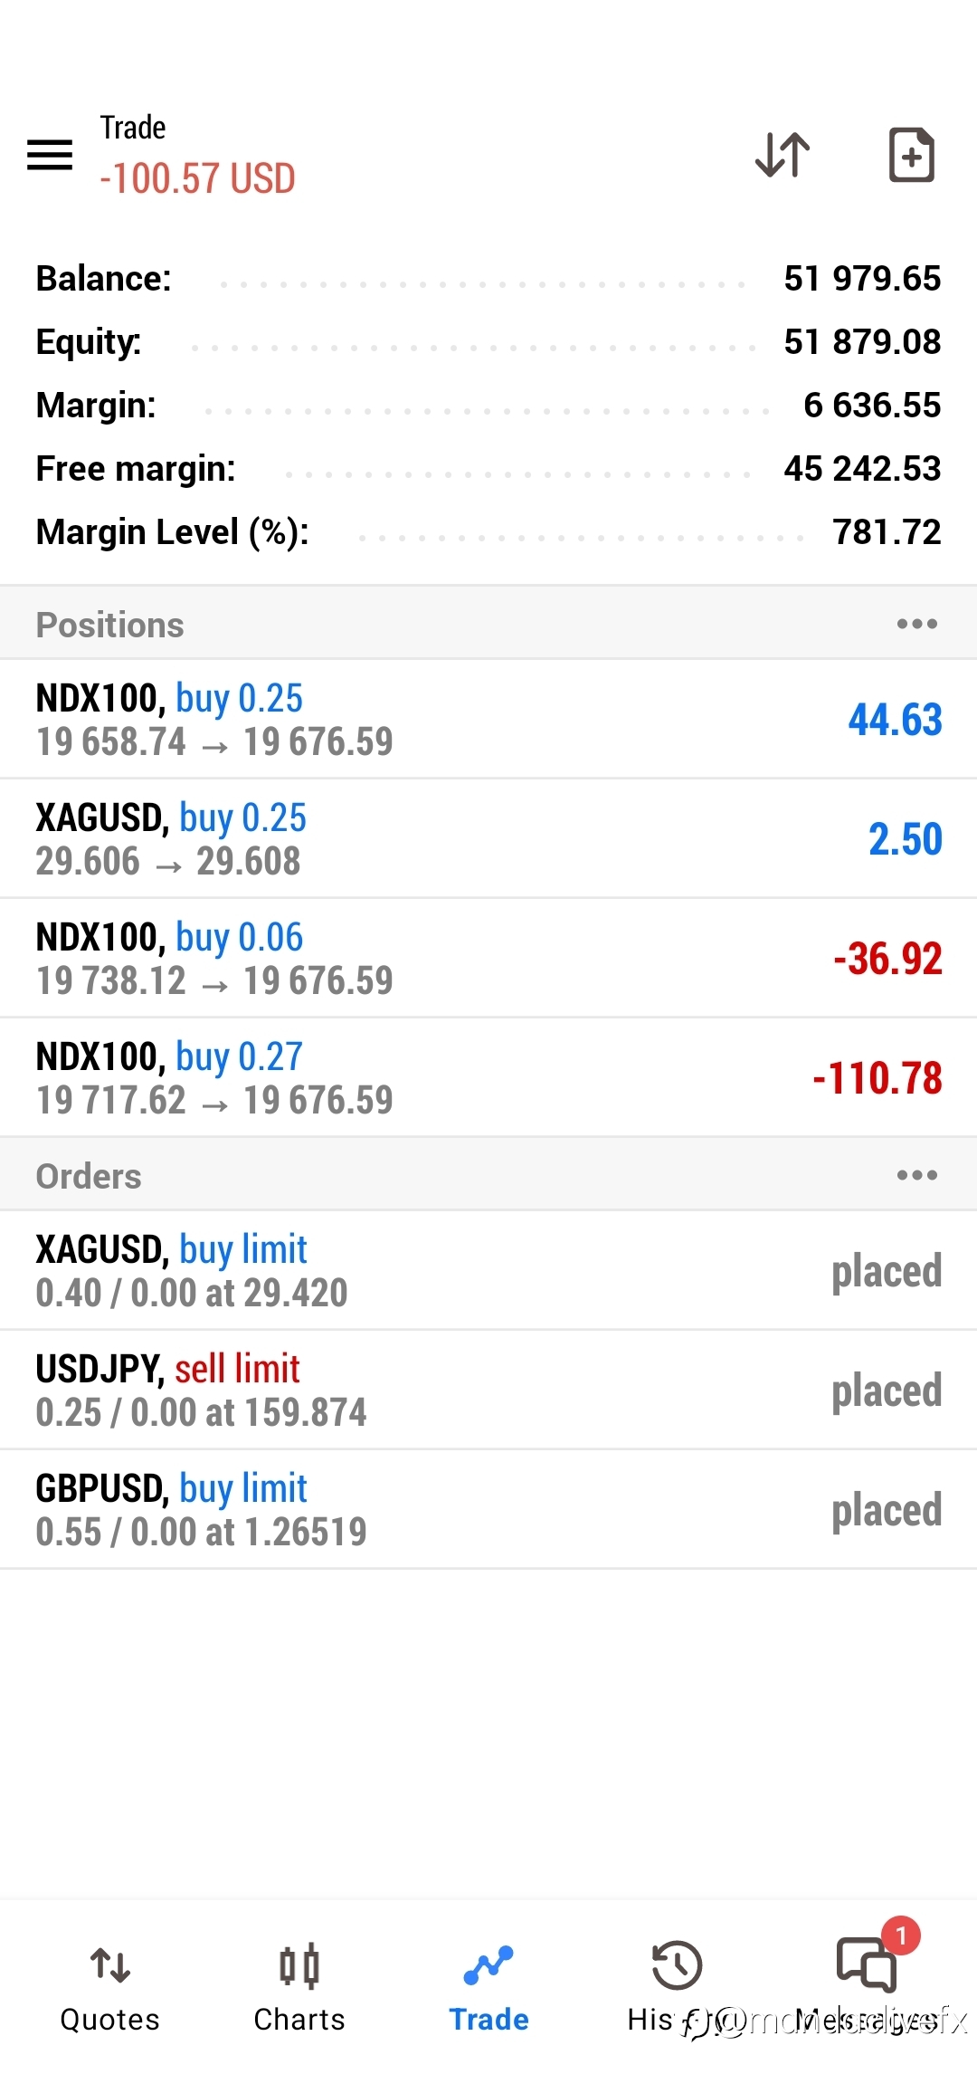This screenshot has height=2074, width=977.
Task: Select XAGUSD buy 0.25 position
Action: point(488,839)
